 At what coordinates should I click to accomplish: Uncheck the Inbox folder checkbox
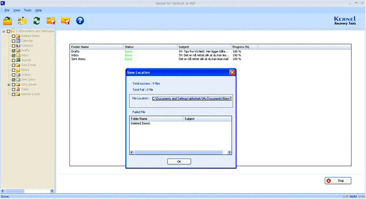pyautogui.click(x=13, y=56)
